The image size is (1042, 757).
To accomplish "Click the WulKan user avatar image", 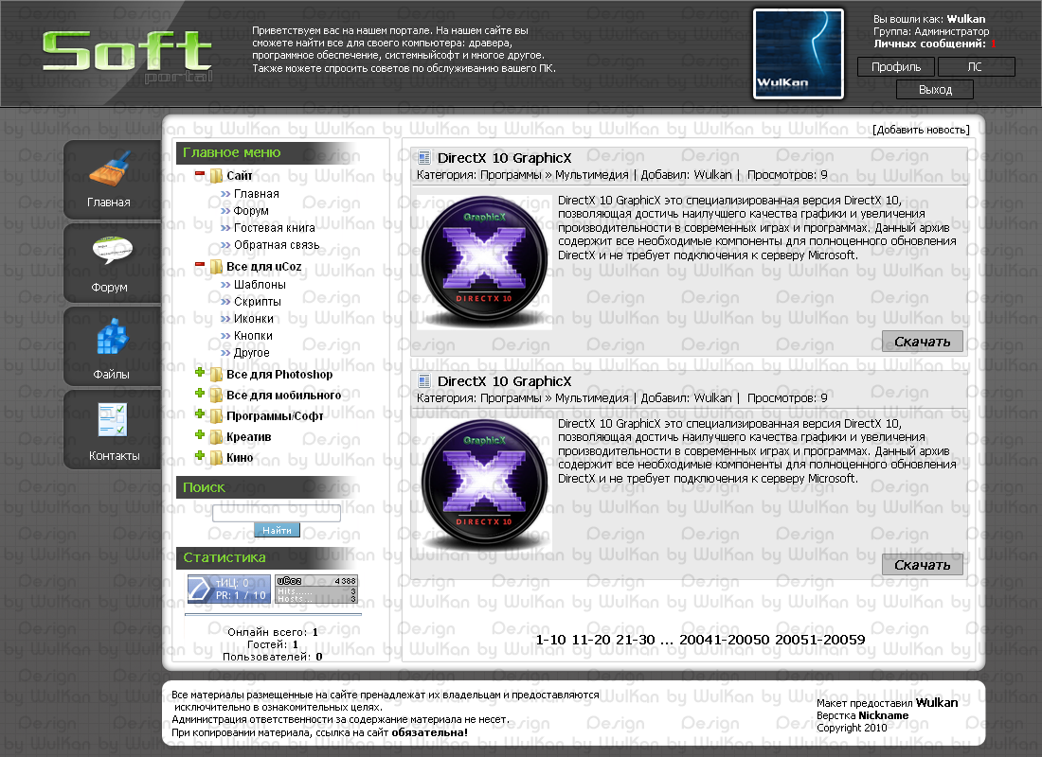I will click(799, 54).
